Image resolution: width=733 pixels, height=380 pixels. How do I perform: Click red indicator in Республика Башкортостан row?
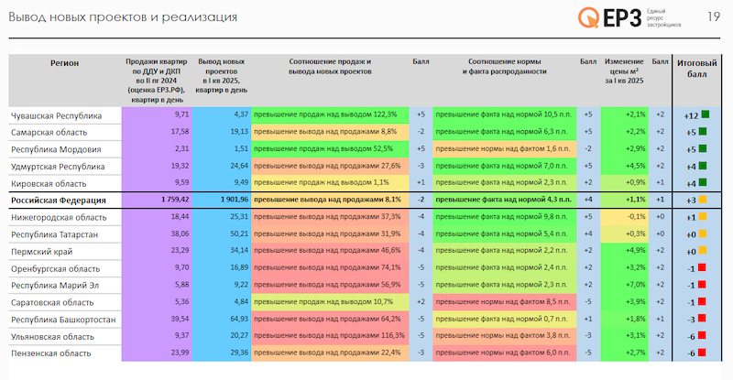click(x=704, y=319)
